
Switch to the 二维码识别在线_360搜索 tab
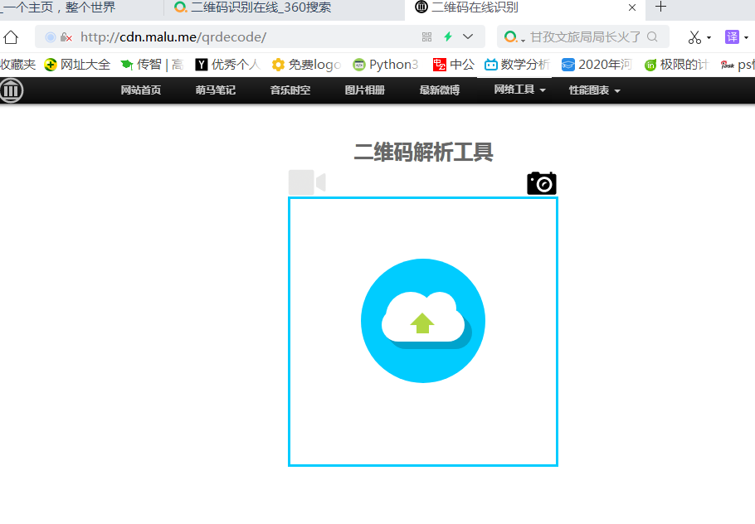(x=257, y=9)
